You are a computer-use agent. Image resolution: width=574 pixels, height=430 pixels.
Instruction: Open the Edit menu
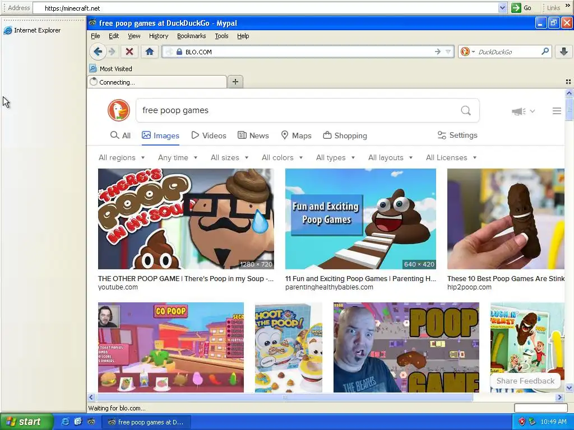tap(114, 36)
